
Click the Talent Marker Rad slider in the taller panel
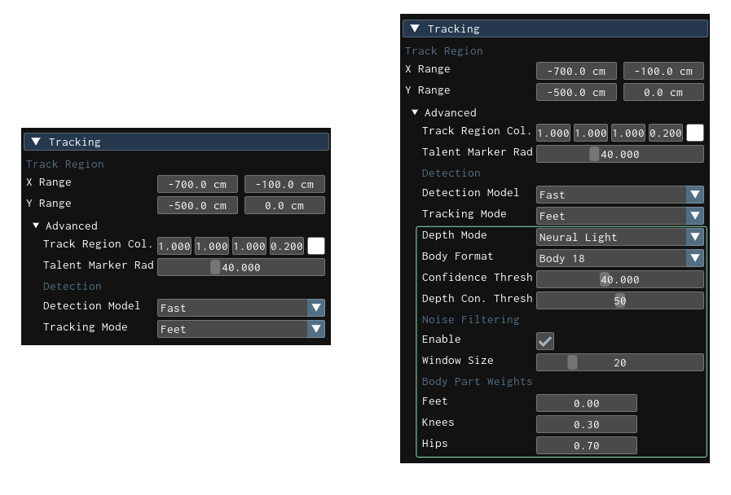[x=619, y=154]
